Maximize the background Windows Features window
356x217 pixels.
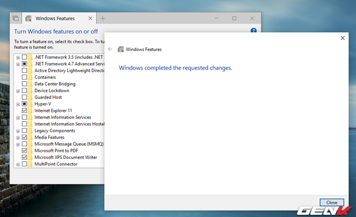click(234, 18)
